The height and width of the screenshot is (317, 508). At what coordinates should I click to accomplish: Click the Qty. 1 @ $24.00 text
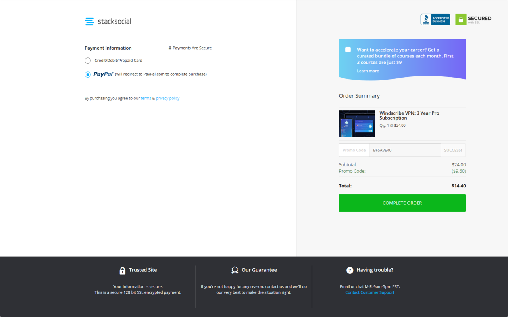[x=393, y=126]
